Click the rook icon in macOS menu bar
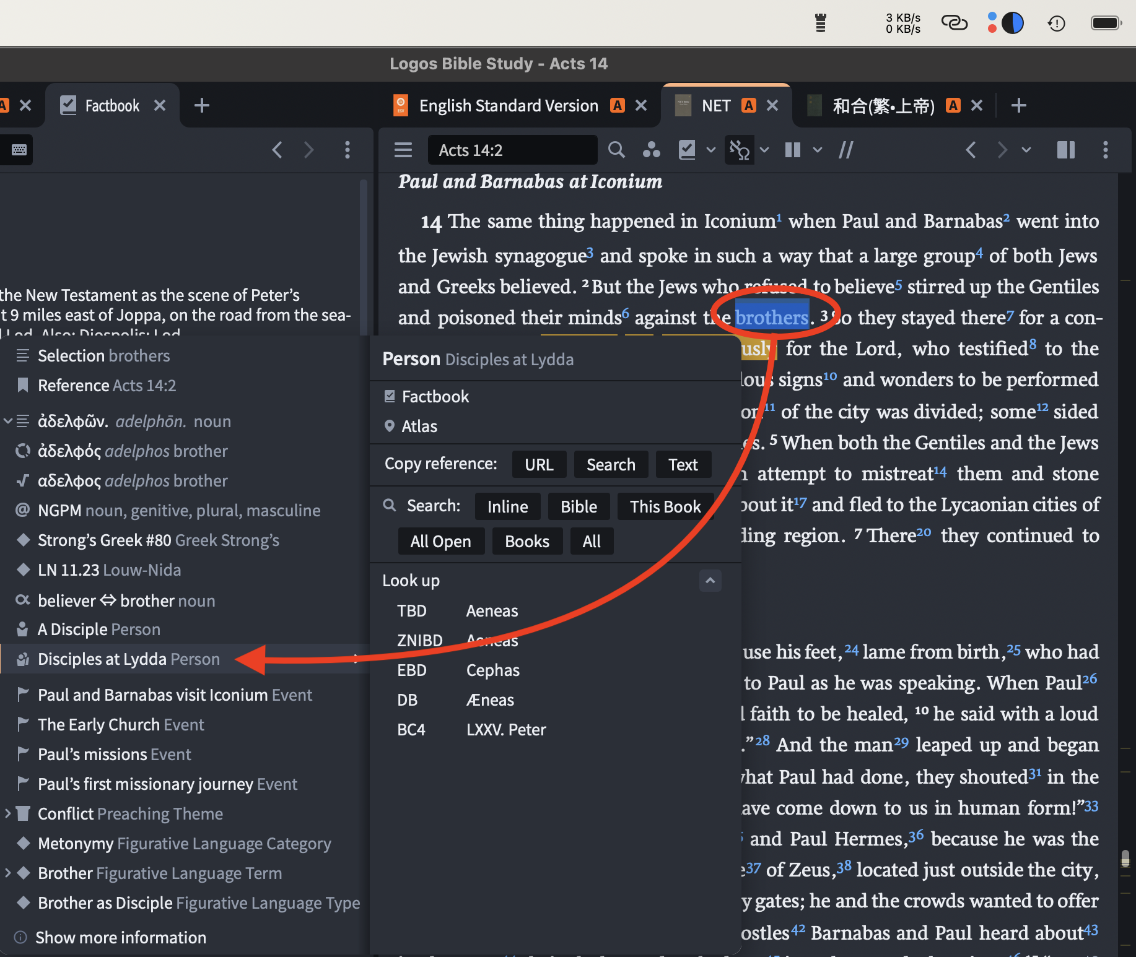 point(821,23)
